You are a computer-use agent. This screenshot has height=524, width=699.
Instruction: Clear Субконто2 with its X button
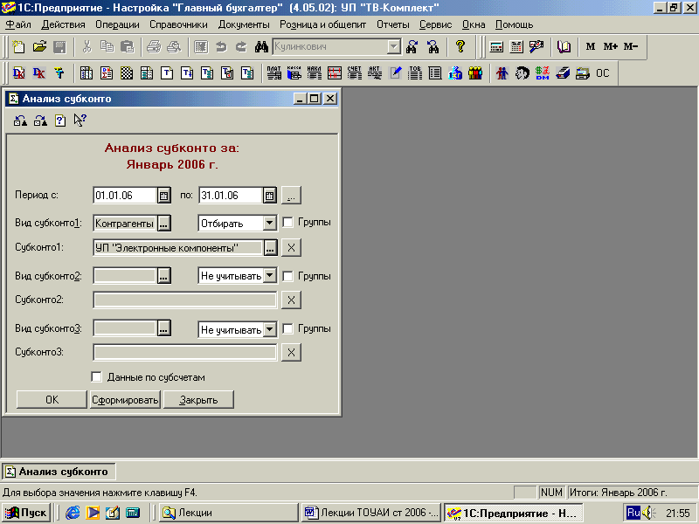click(291, 300)
